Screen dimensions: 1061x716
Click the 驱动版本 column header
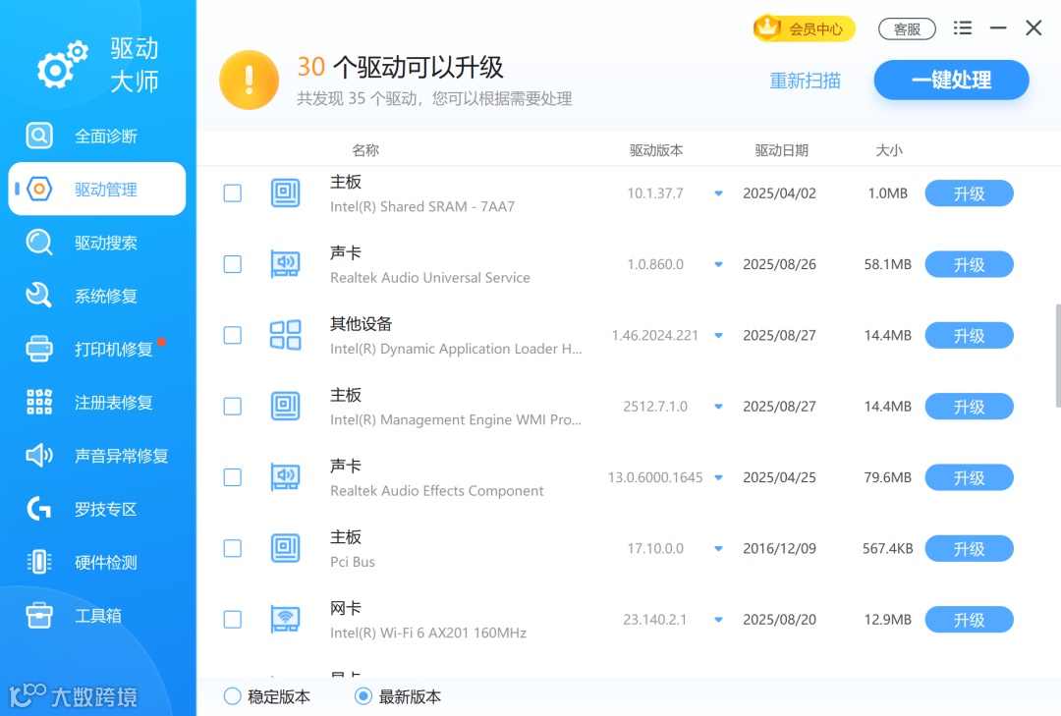pyautogui.click(x=655, y=150)
